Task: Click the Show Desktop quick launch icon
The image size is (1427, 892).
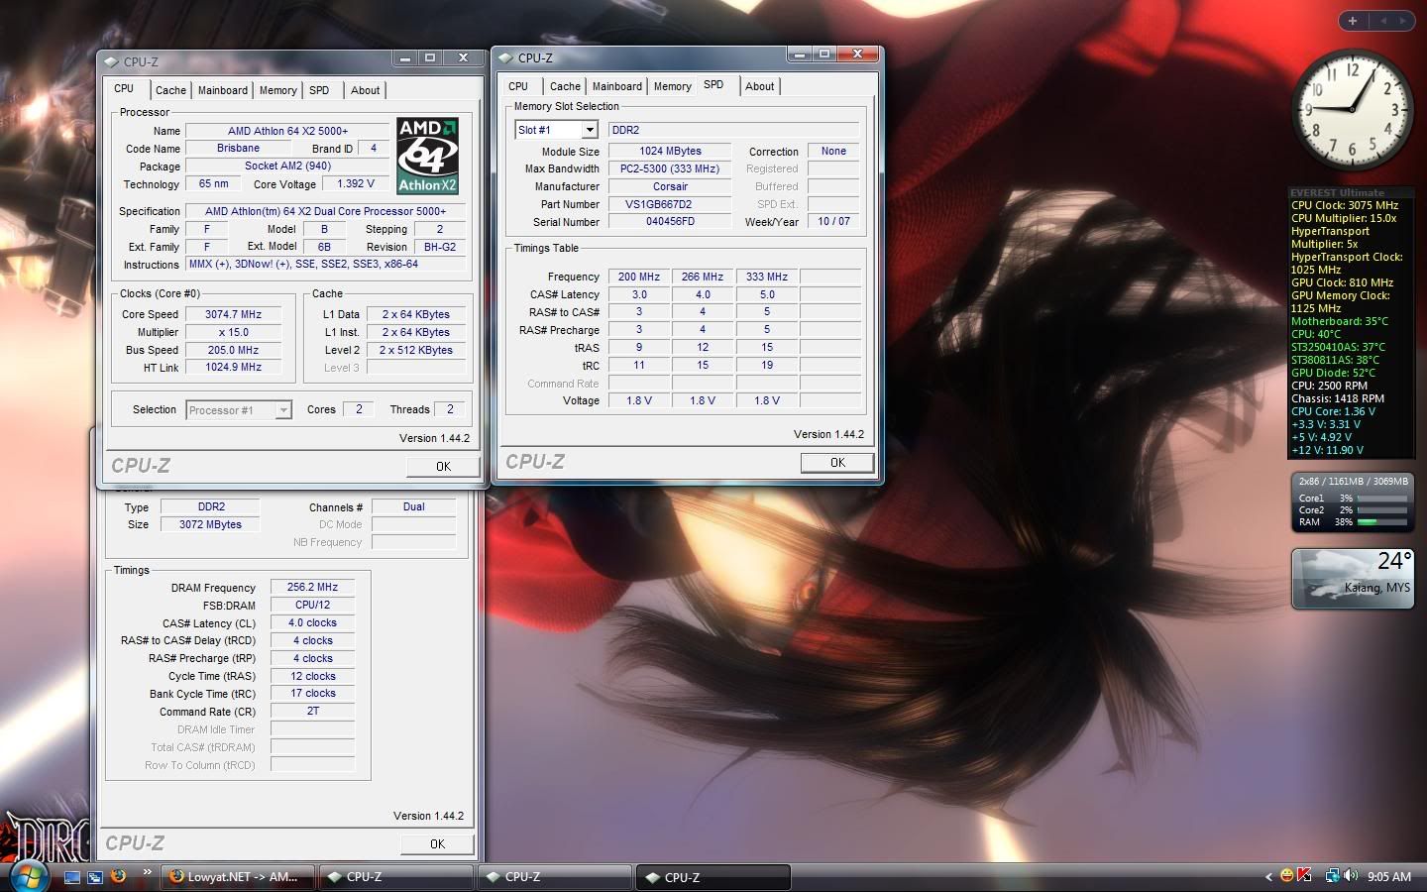Action: point(72,877)
